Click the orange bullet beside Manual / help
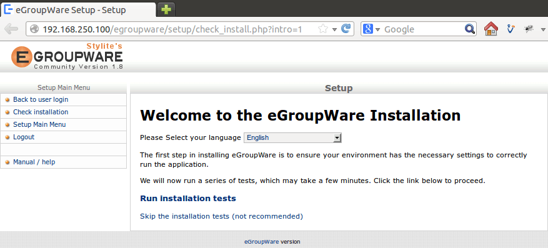The height and width of the screenshot is (248, 548). (x=7, y=162)
